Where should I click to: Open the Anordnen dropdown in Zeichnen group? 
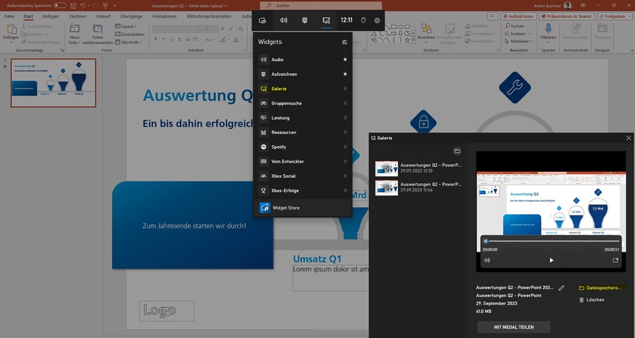pos(426,34)
